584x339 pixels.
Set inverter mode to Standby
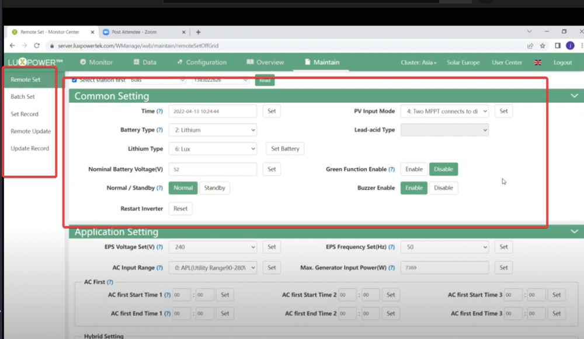click(x=214, y=188)
